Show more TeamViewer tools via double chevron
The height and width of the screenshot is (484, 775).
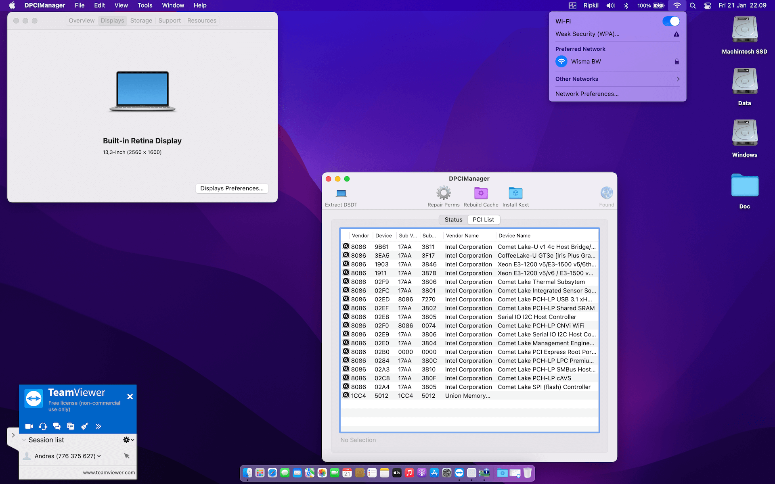98,426
